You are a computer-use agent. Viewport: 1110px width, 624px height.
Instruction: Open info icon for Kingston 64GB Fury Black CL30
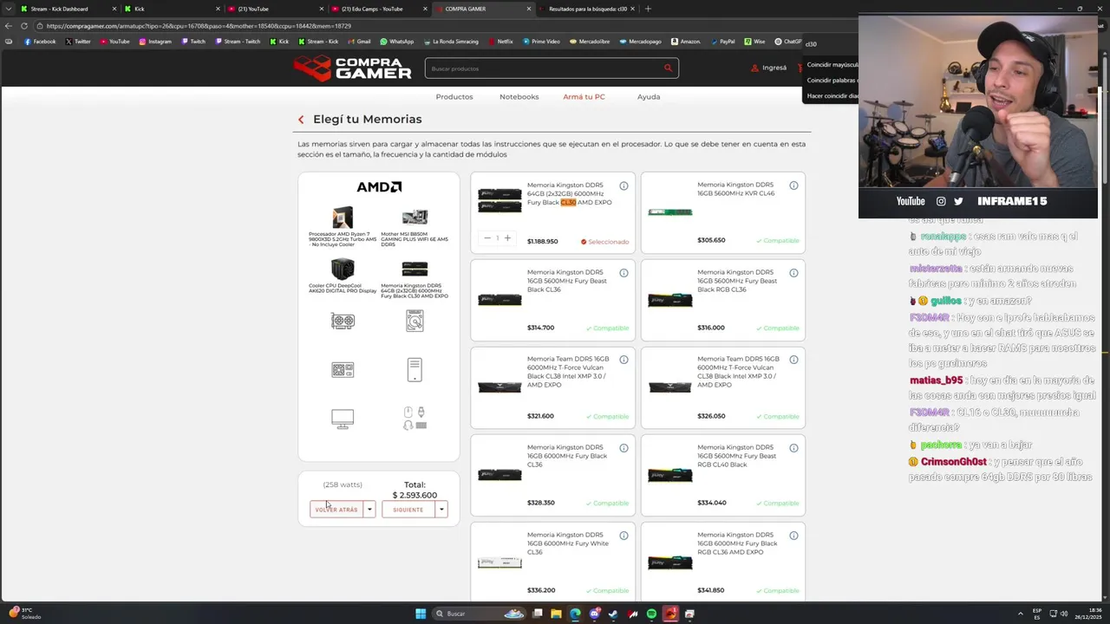pyautogui.click(x=624, y=185)
